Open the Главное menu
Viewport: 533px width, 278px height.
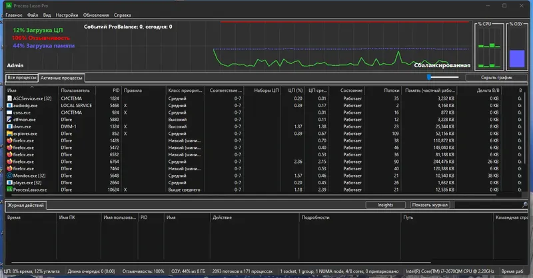pos(14,15)
